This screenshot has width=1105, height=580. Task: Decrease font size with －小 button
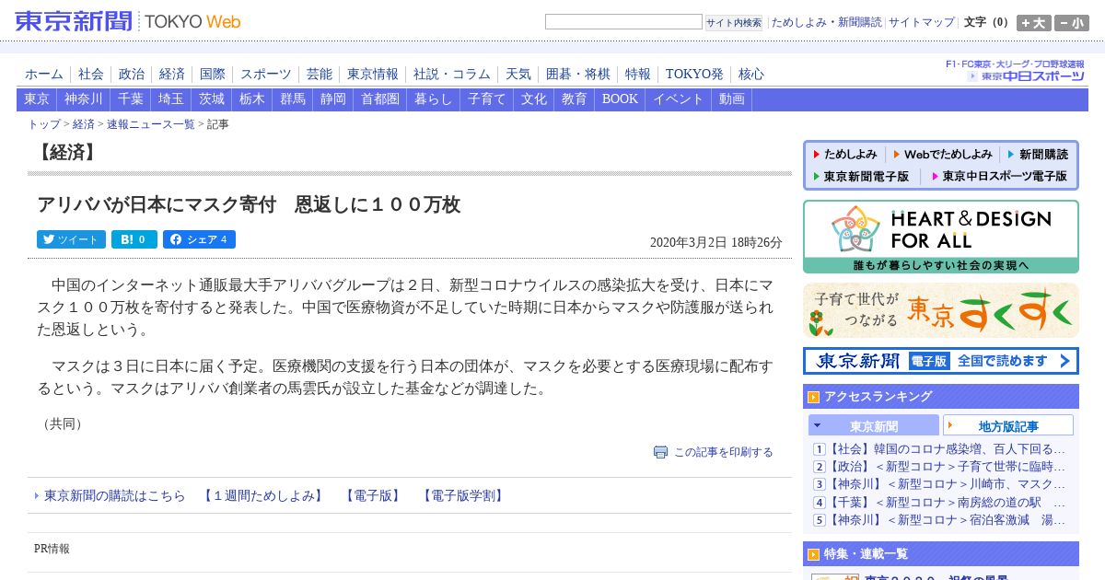1072,23
